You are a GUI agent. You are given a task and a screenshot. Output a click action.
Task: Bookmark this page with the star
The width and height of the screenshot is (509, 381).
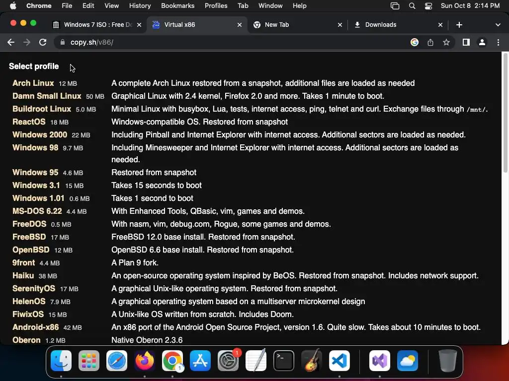[446, 43]
